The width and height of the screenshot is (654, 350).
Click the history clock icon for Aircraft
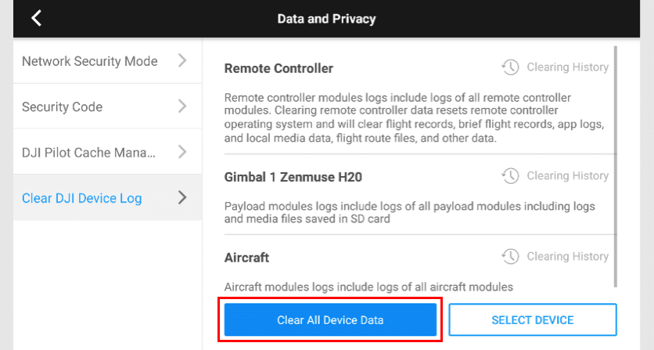510,257
